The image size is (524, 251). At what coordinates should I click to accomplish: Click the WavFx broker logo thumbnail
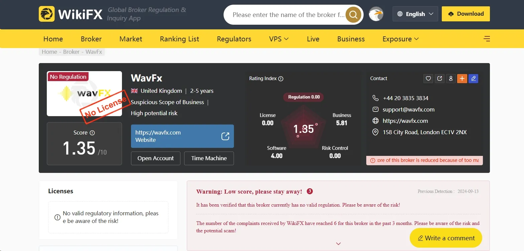coord(84,94)
